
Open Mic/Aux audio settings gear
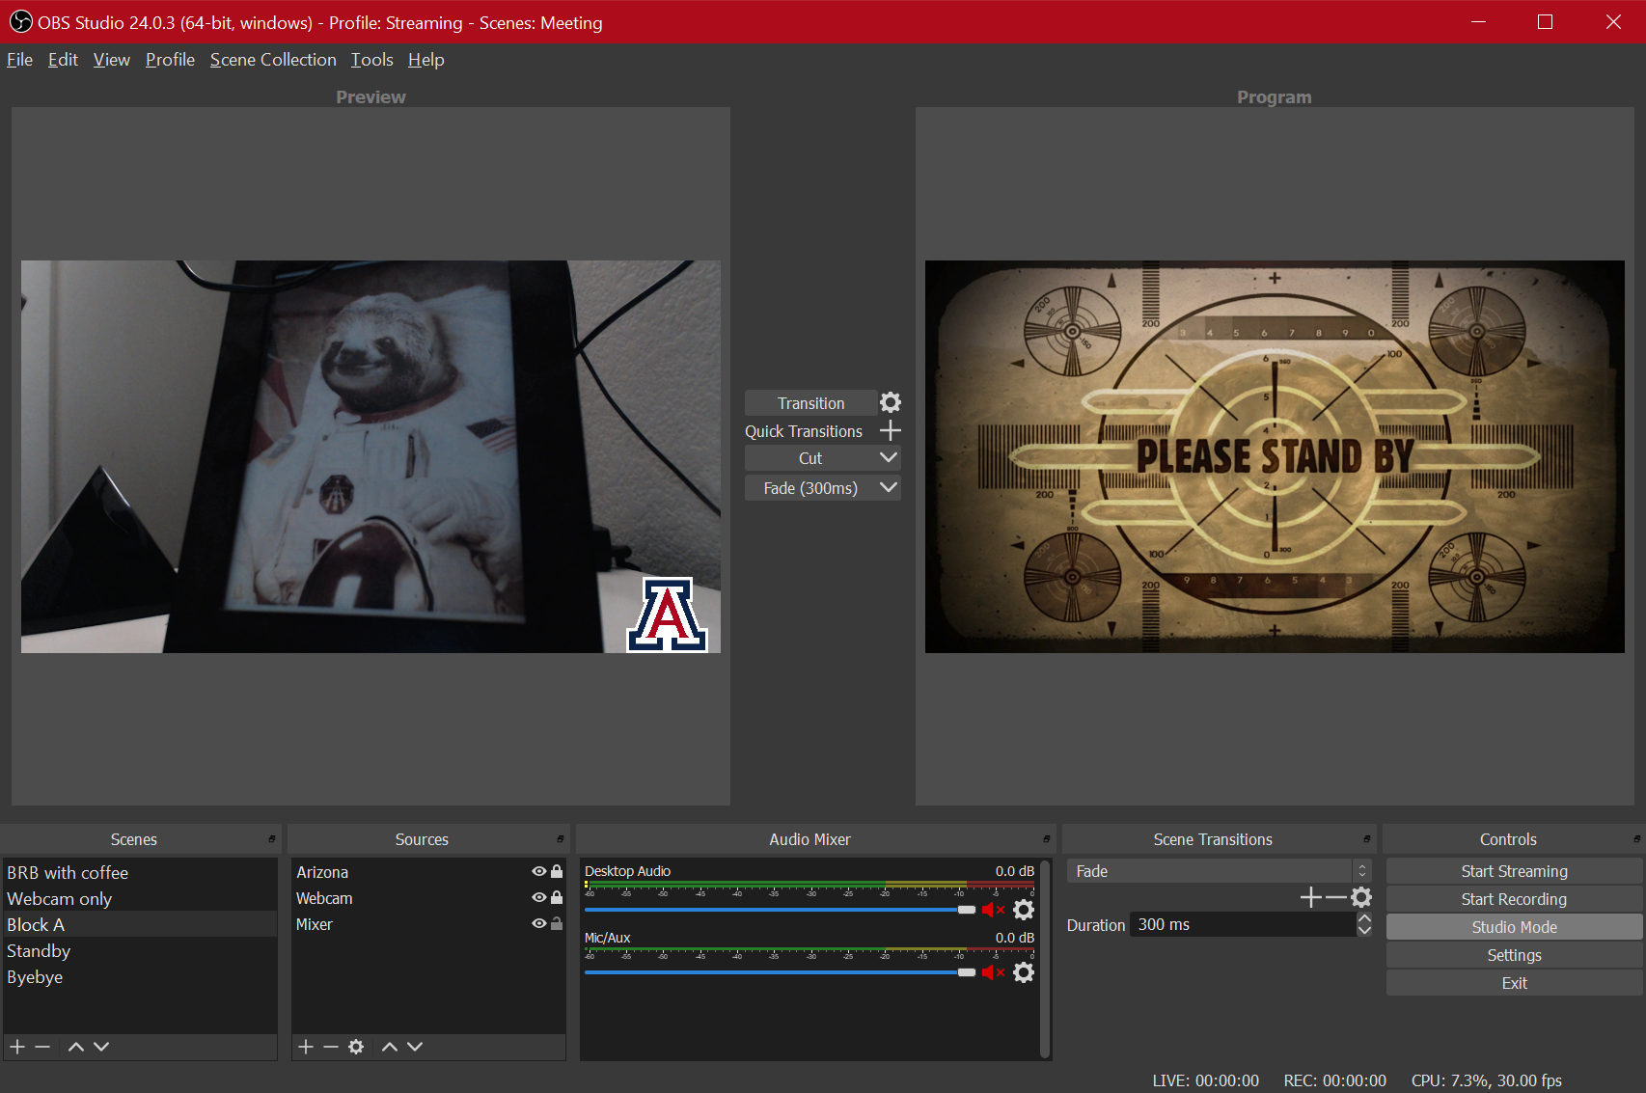pyautogui.click(x=1024, y=972)
